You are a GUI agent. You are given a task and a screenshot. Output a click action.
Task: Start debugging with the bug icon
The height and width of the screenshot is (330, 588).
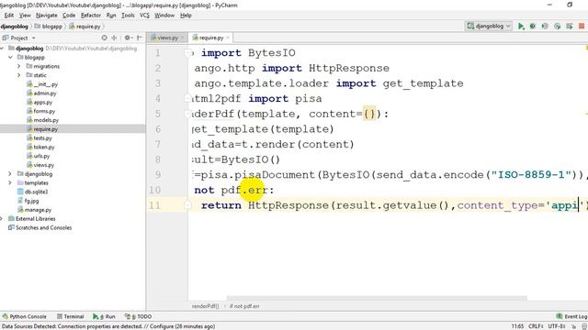click(x=533, y=27)
